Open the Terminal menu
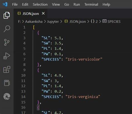 [x=91, y=4]
